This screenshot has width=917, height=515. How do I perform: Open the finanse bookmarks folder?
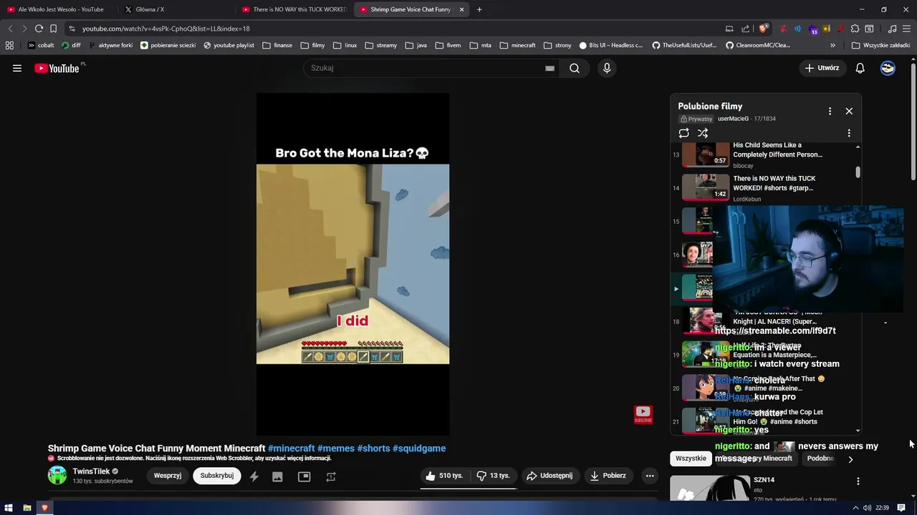click(277, 45)
